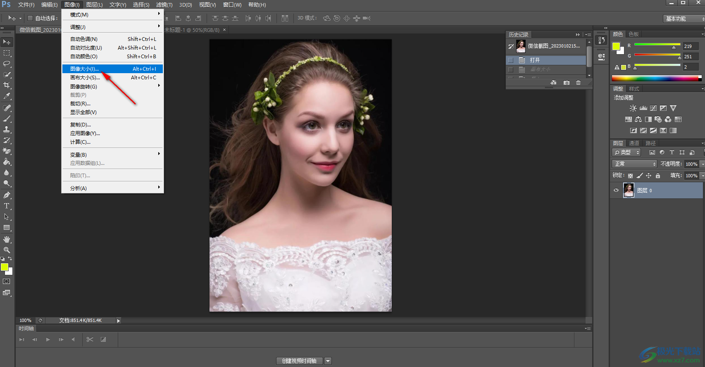Add a Levels adjustment
This screenshot has width=705, height=367.
coord(643,108)
